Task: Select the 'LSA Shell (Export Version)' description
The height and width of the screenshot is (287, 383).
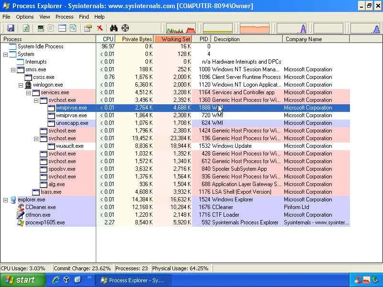Action: pos(242,192)
